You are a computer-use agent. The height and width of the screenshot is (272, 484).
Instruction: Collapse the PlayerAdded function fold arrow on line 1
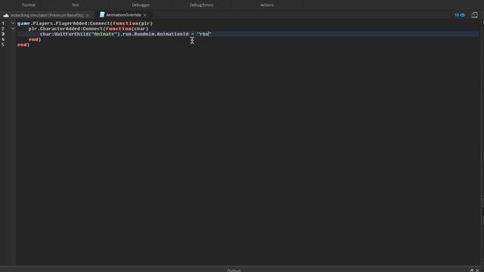(x=13, y=23)
